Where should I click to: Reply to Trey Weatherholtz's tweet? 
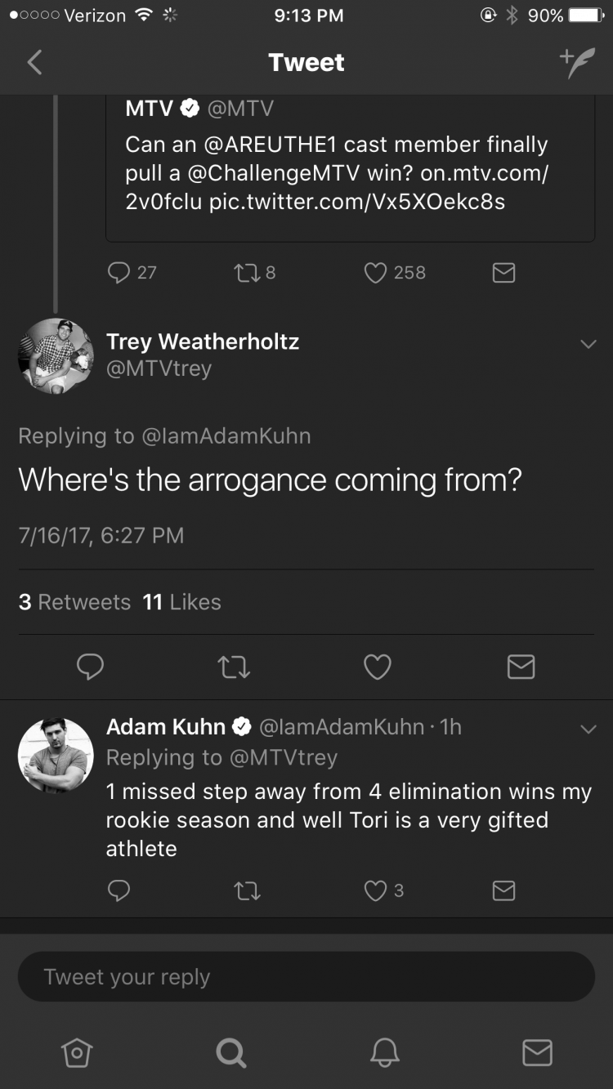(90, 667)
